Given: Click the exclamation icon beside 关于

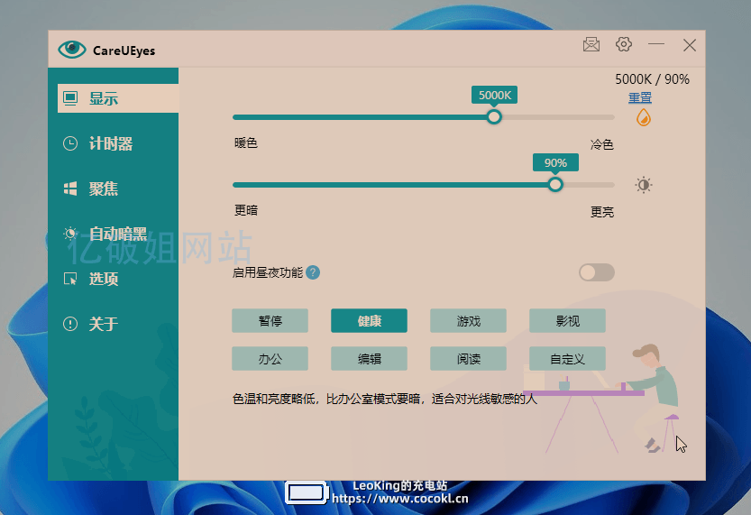Looking at the screenshot, I should (x=70, y=324).
